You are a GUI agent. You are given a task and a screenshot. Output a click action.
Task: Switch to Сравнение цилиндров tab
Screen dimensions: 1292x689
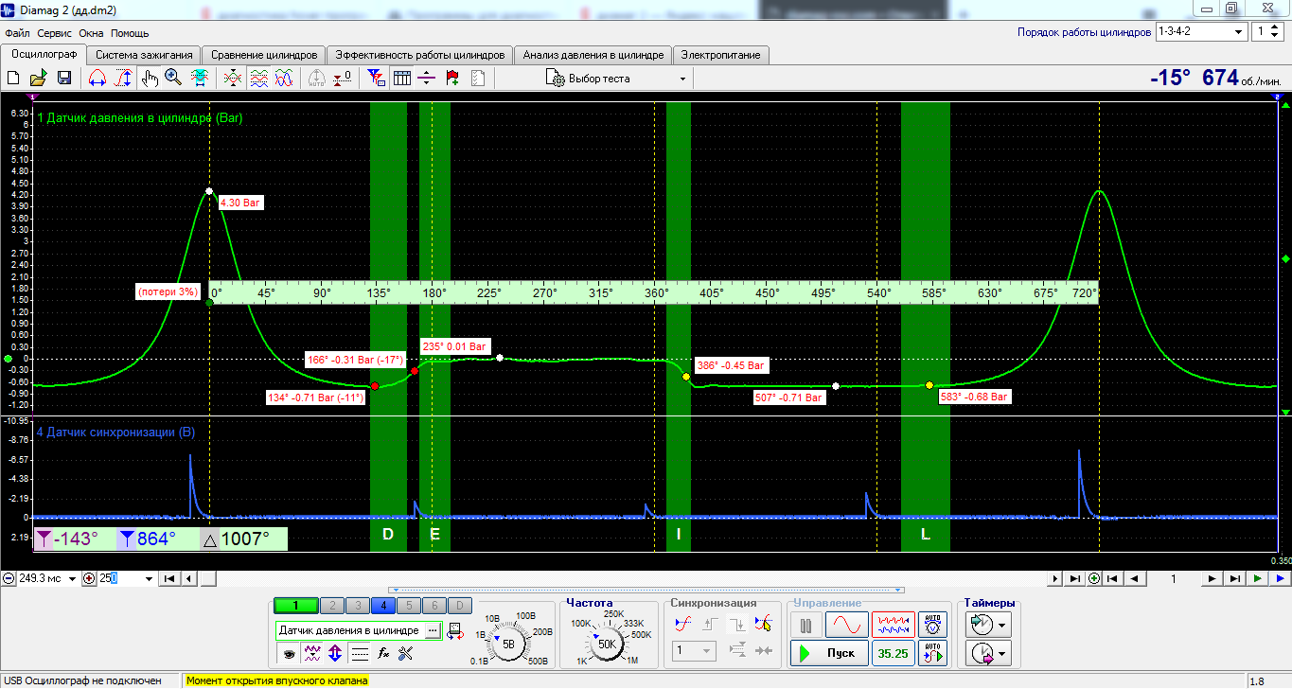264,55
